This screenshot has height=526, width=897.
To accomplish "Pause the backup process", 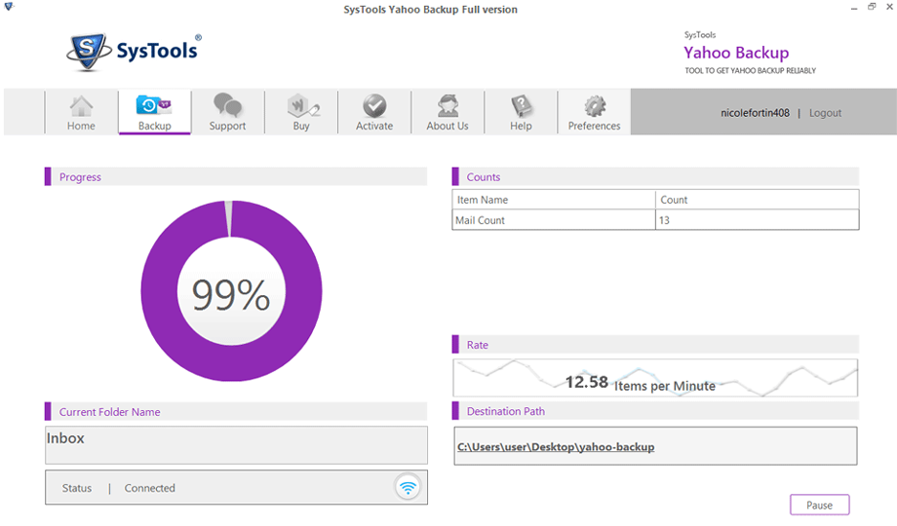I will (x=819, y=505).
